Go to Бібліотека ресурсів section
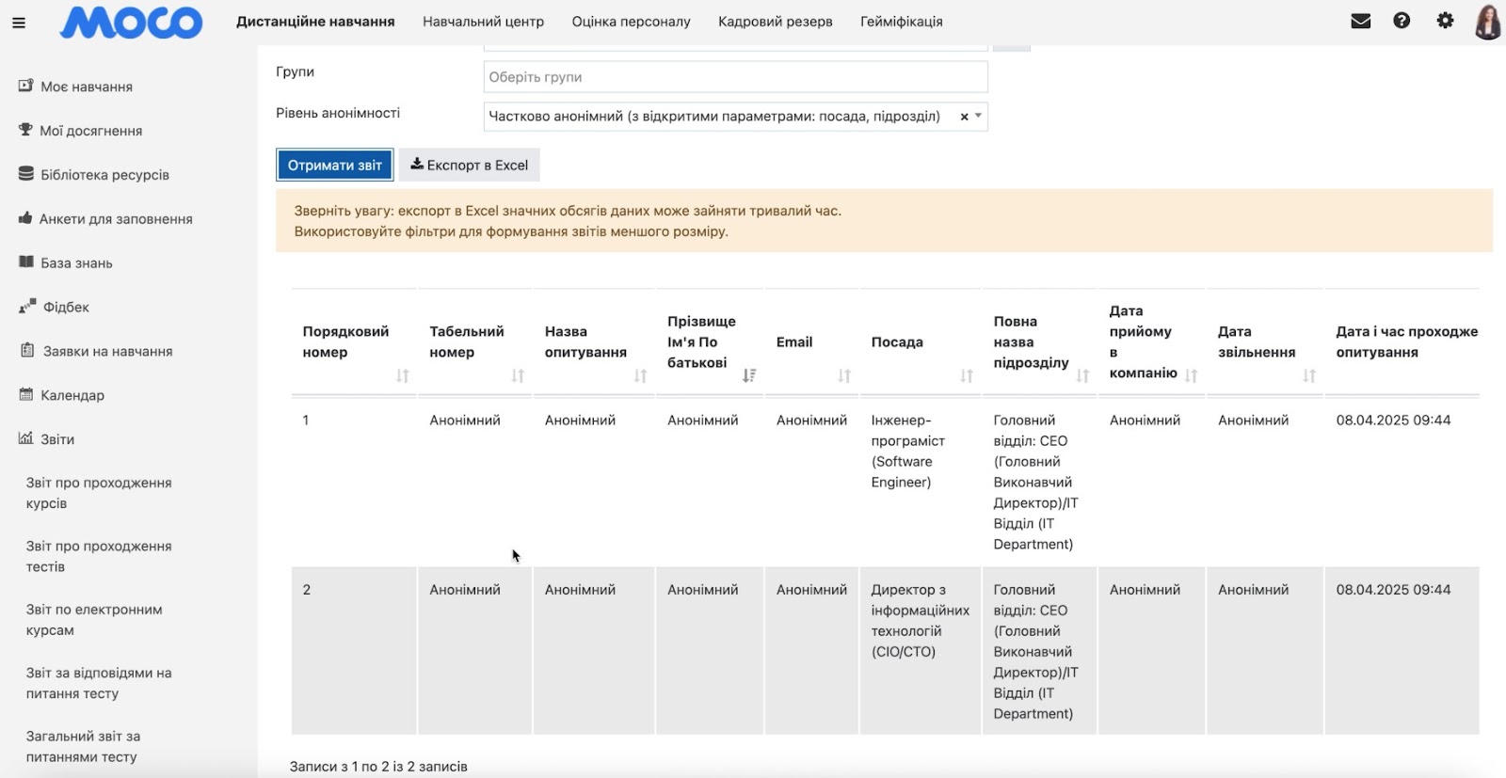The image size is (1506, 778). click(104, 175)
